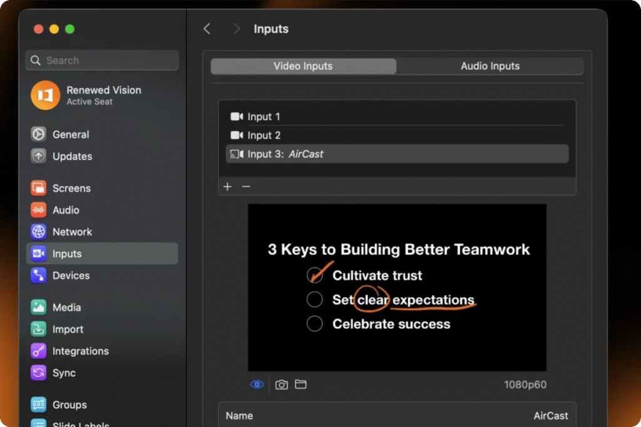
Task: Switch to the Audio Inputs tab
Action: 490,66
